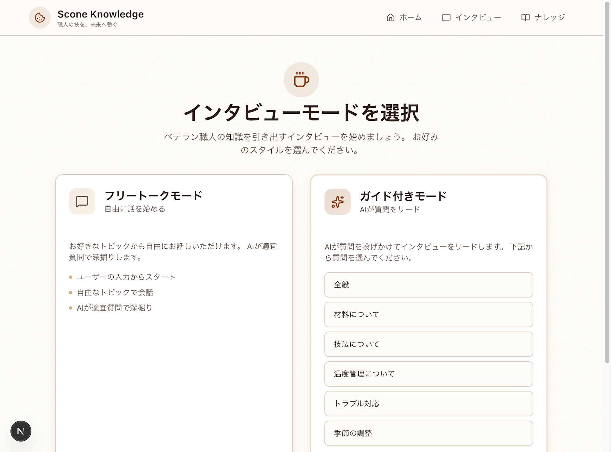Screen dimensions: 611x452
Task: Click the guided mode sparkles icon
Action: pyautogui.click(x=337, y=202)
